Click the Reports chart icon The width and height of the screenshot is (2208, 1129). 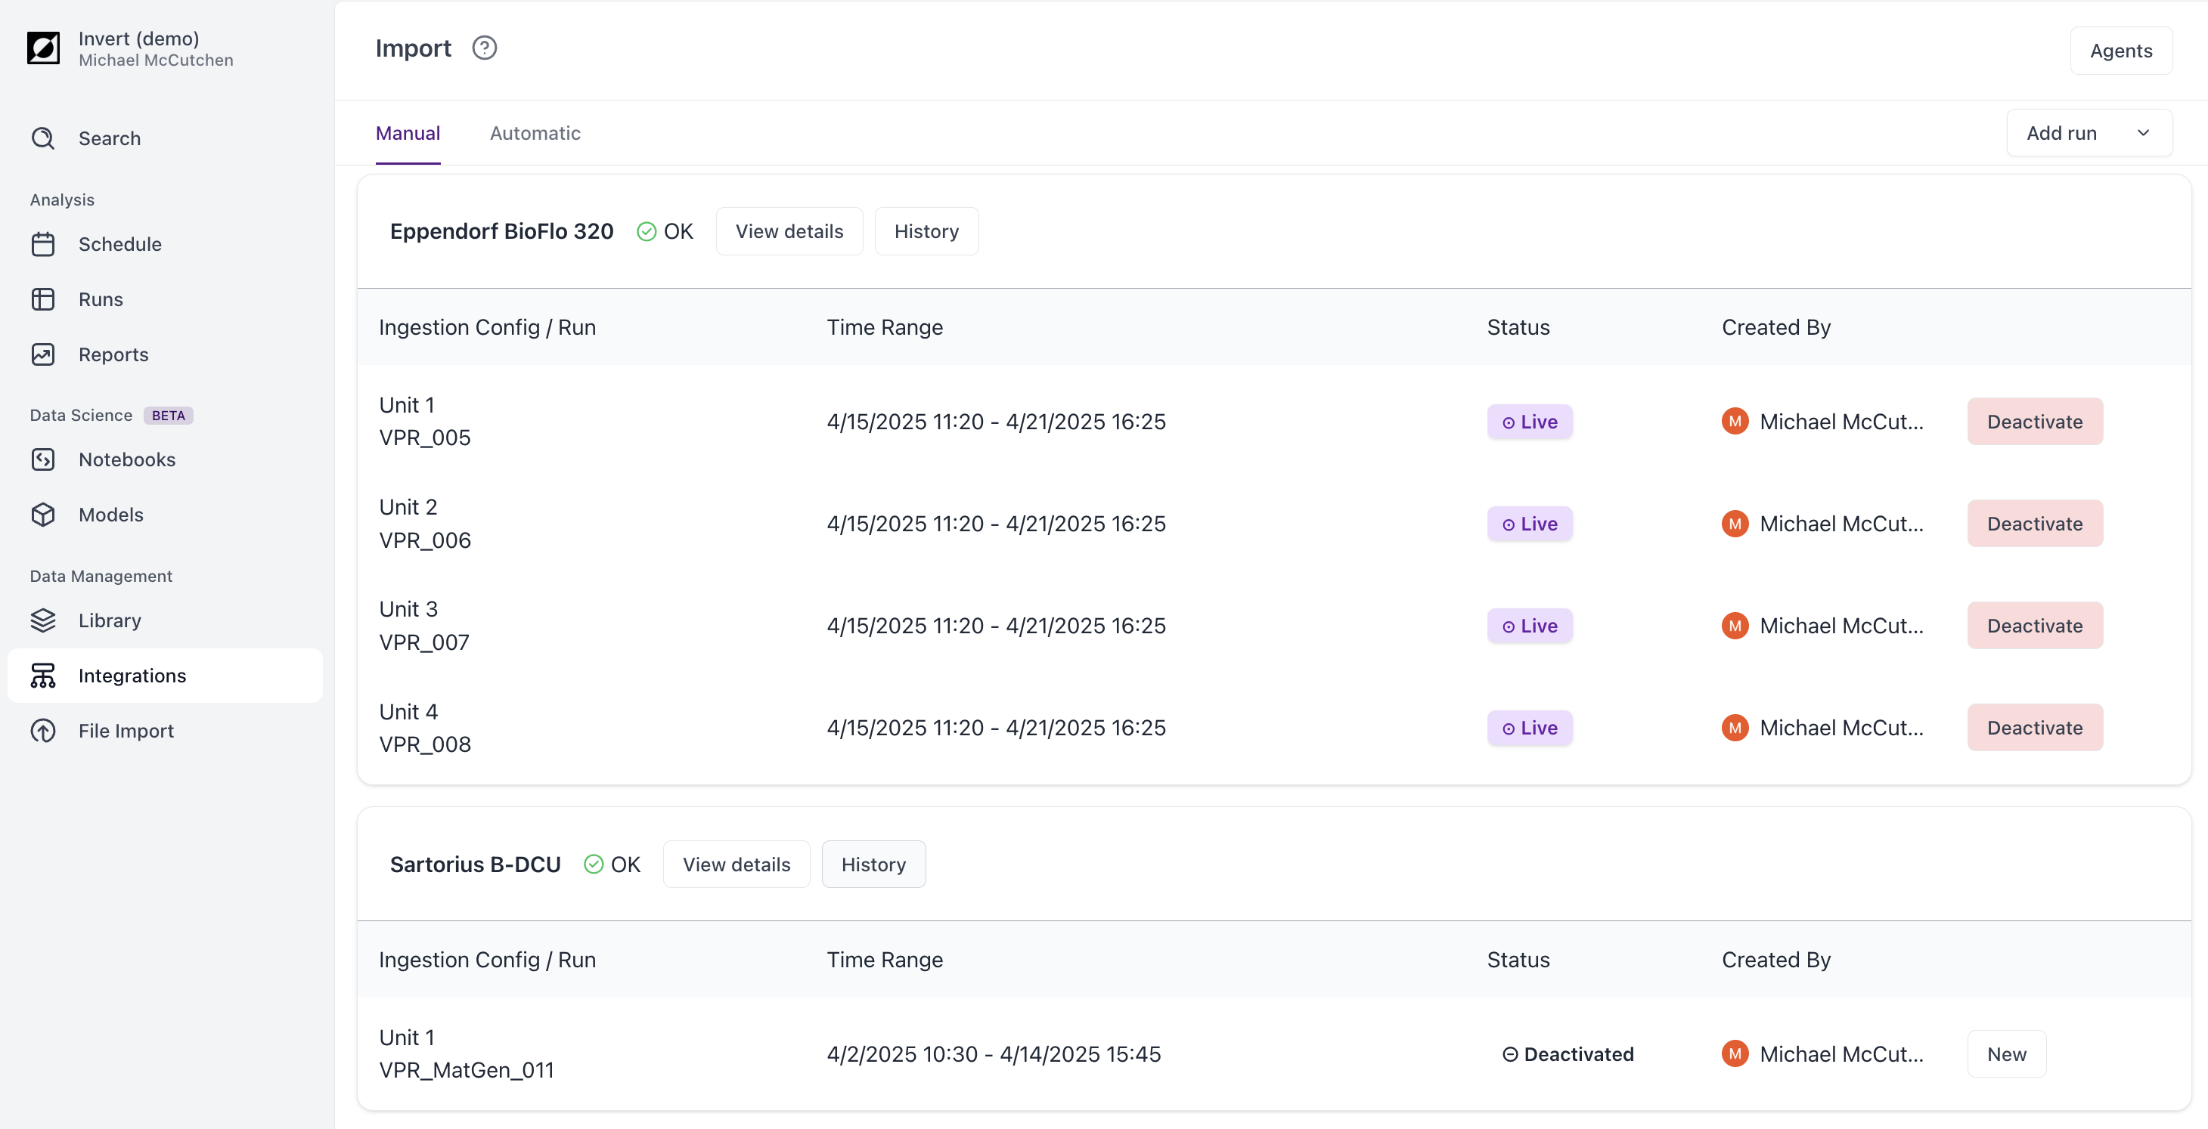[x=43, y=354]
